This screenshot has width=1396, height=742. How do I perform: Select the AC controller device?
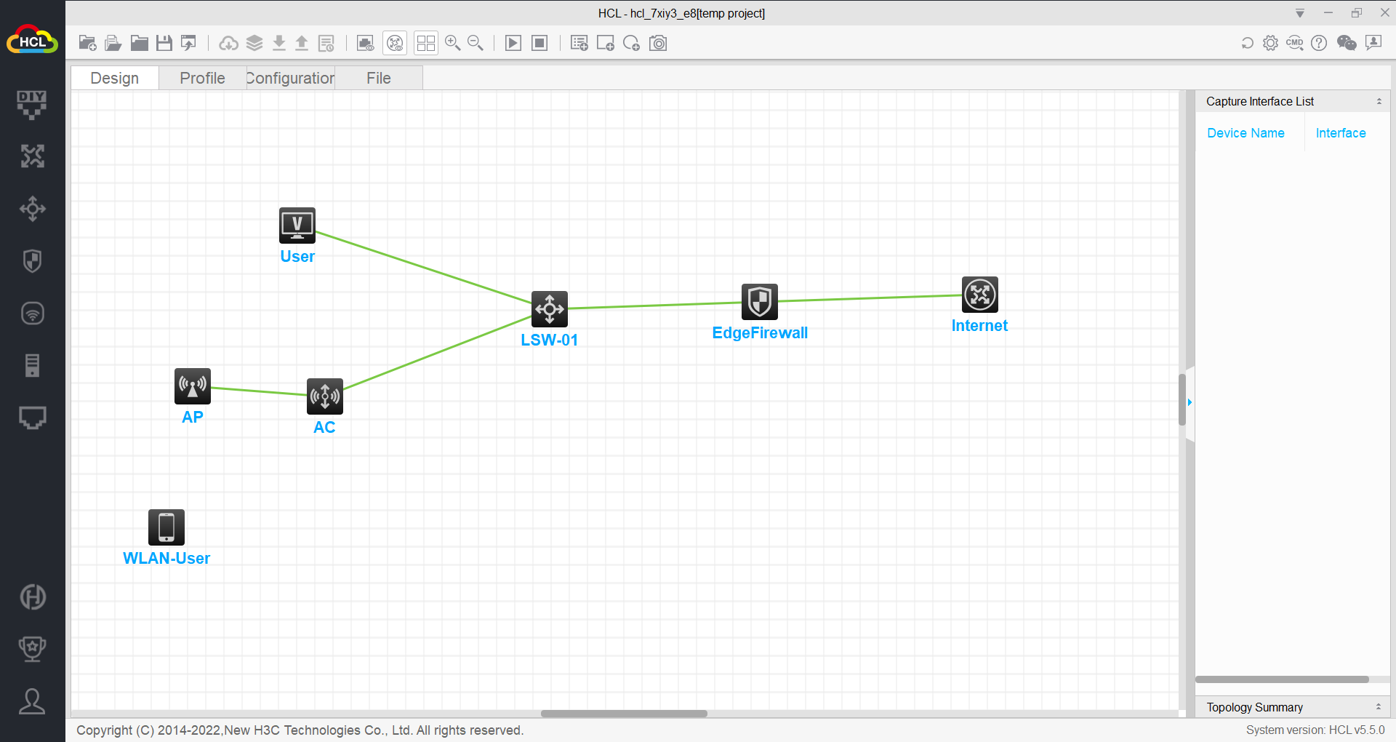click(x=325, y=396)
